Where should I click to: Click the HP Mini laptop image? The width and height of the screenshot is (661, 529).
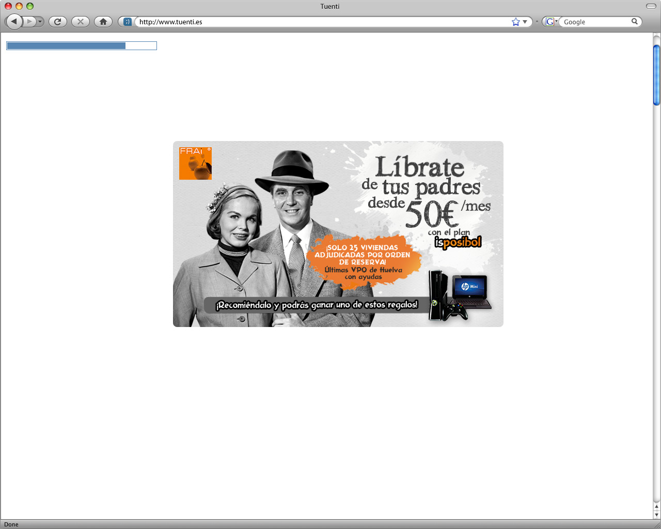471,292
